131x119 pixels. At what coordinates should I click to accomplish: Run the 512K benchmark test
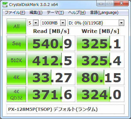pos(16,60)
